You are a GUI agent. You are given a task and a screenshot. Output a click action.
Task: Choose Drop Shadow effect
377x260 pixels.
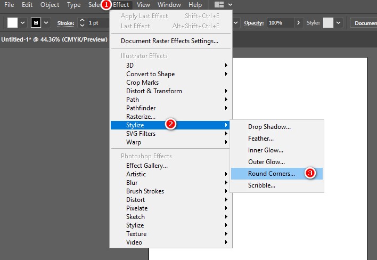pos(269,127)
